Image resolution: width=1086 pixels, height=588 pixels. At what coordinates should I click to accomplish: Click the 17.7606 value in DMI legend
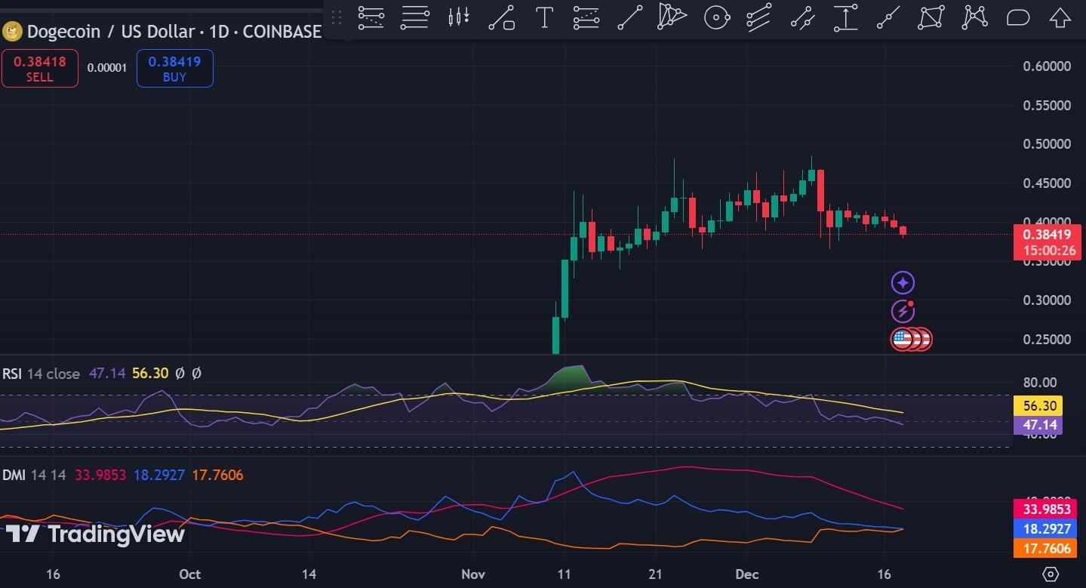click(x=217, y=476)
